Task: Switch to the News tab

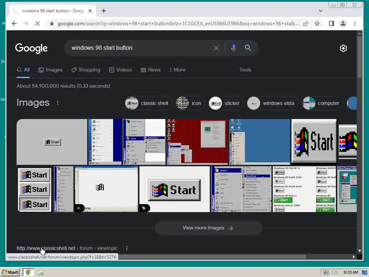Action: coord(151,70)
